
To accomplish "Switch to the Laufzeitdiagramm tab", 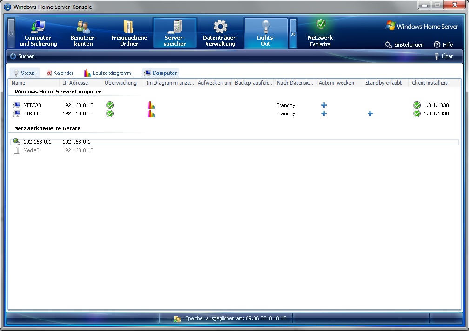I will coord(107,73).
